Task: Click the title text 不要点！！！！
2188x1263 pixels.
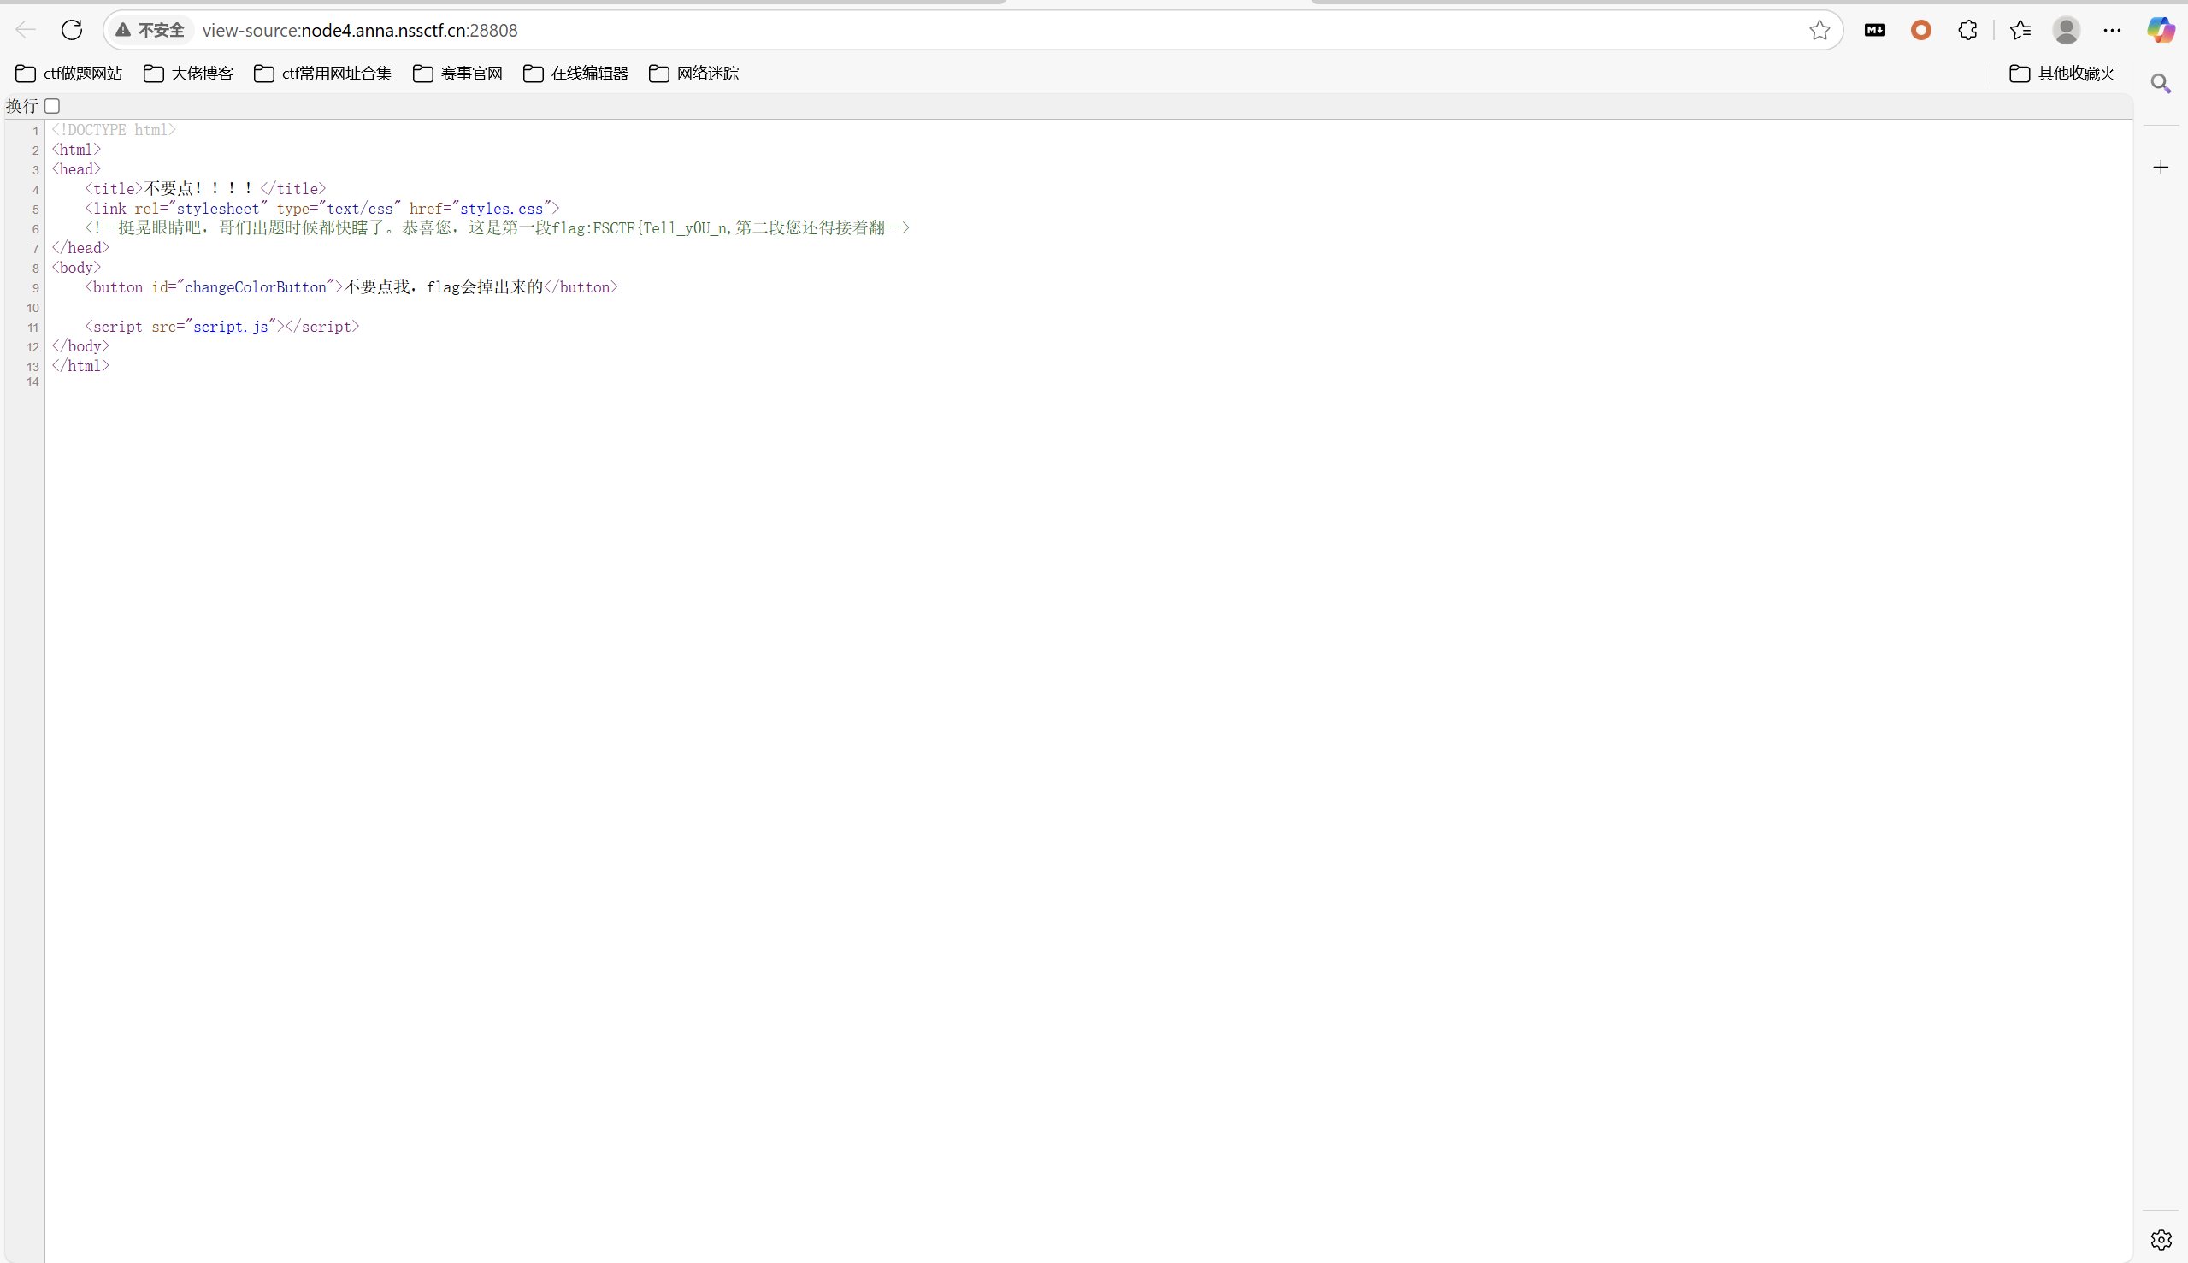Action: pos(198,189)
